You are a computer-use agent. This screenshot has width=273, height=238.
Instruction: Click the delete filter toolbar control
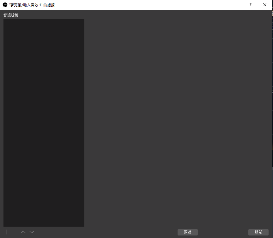point(15,232)
